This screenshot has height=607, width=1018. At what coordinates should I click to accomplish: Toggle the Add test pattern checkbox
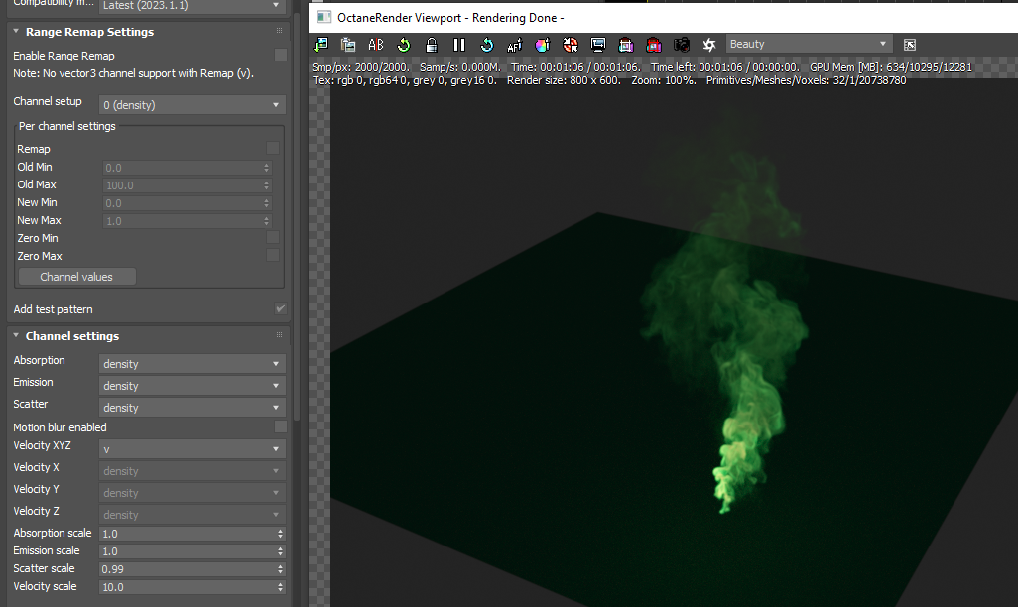(281, 309)
